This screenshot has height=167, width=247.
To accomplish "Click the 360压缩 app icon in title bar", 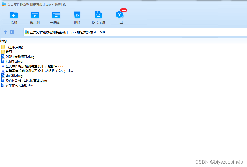I will point(4,4).
